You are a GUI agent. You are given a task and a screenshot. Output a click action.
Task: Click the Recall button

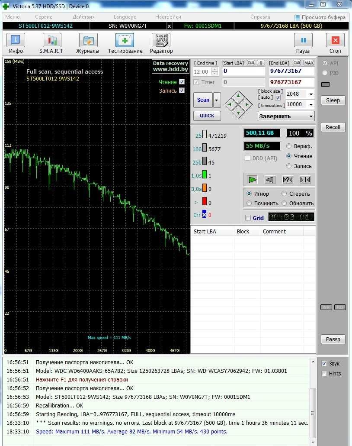point(333,127)
